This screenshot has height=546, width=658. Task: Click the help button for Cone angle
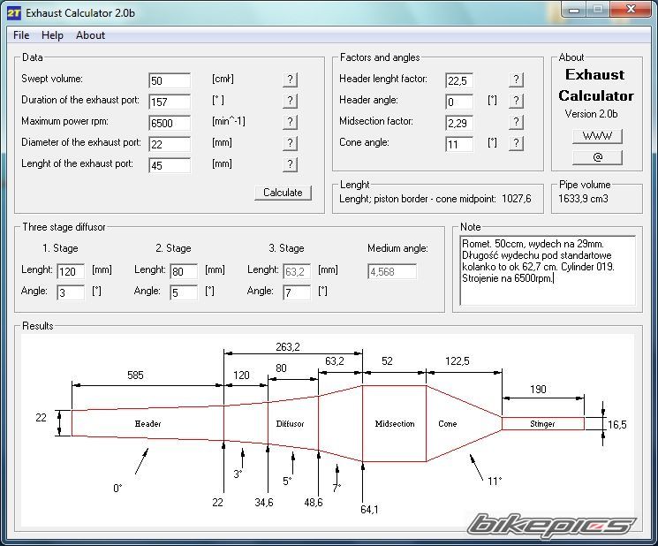pyautogui.click(x=517, y=143)
